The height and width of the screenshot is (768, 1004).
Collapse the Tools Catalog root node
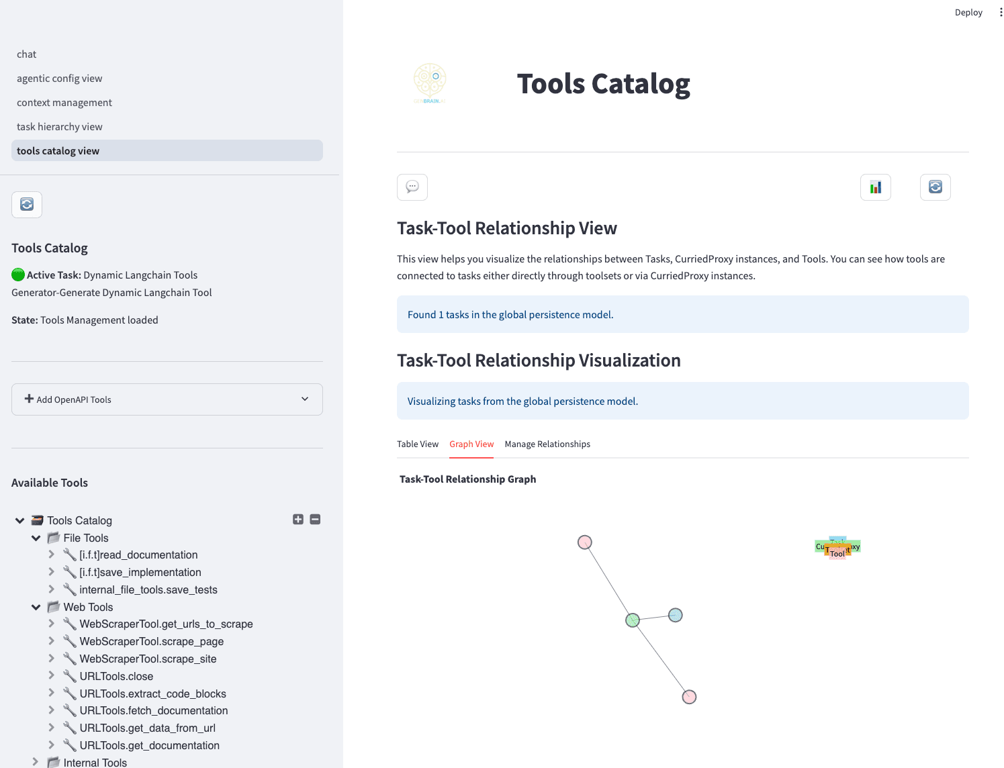click(x=19, y=520)
